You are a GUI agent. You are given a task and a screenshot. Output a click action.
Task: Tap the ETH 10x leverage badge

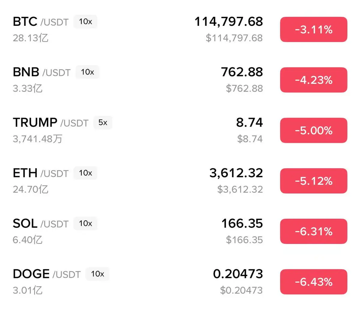click(85, 173)
